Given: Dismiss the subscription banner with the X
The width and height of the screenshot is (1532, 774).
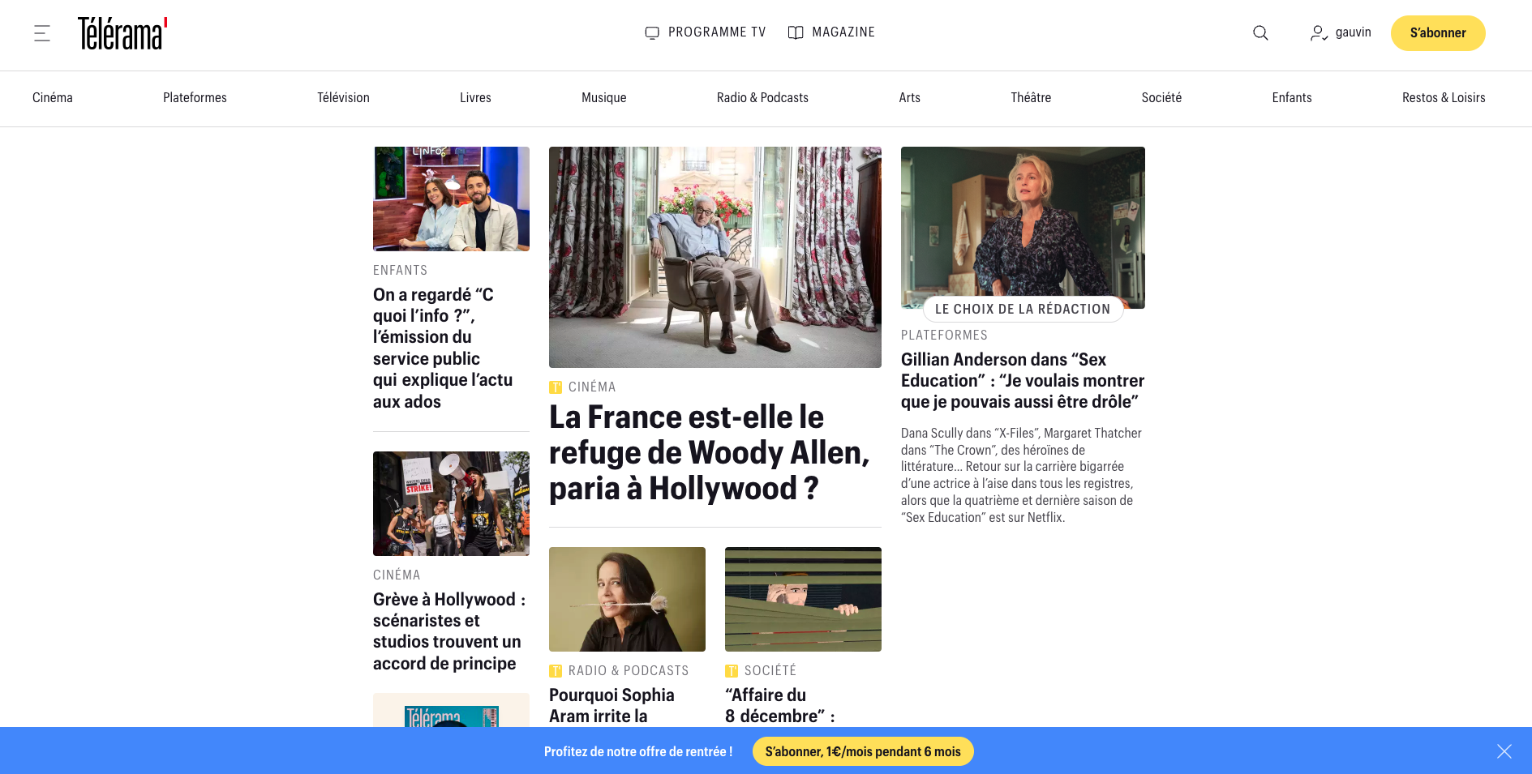Looking at the screenshot, I should [1504, 751].
